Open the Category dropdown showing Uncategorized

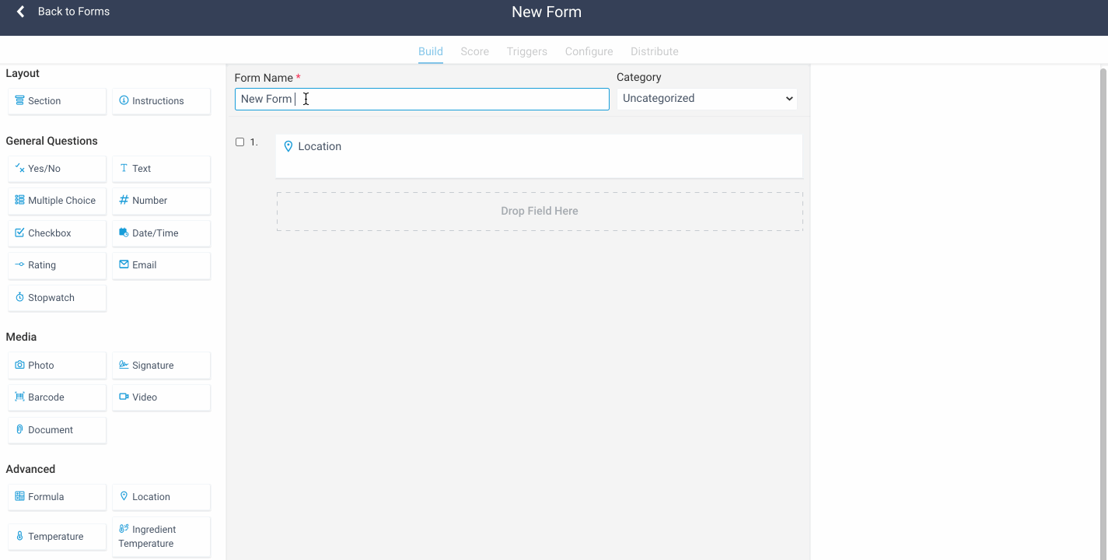click(x=707, y=99)
